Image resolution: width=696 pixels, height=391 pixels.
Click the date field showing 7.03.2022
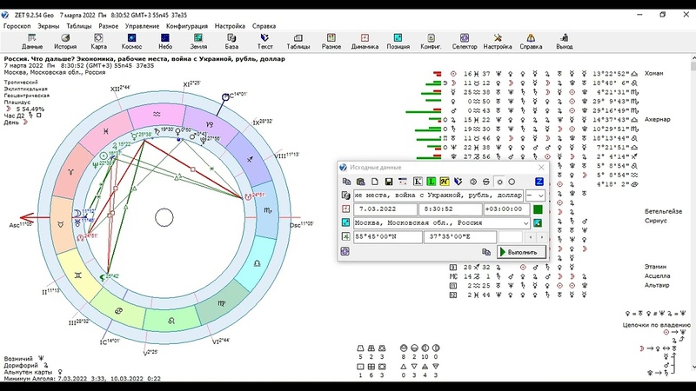[x=379, y=209]
